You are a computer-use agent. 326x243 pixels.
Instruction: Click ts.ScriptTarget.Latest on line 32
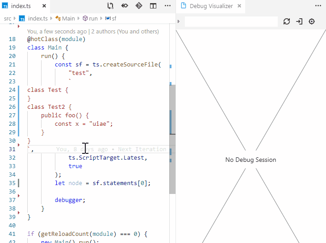point(106,158)
